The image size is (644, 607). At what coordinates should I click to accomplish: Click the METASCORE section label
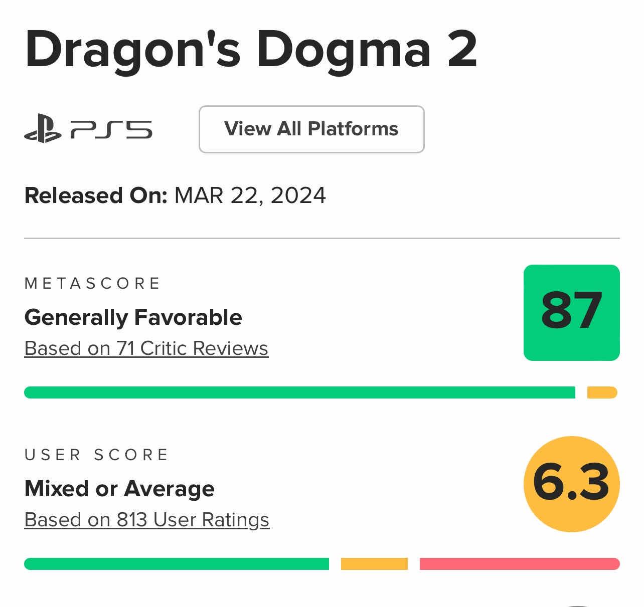point(92,284)
